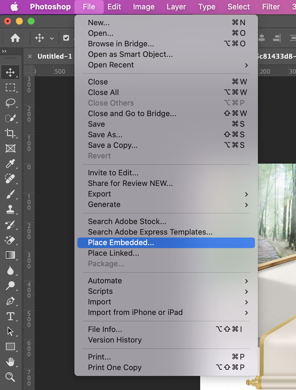Select the Zoom tool

click(11, 377)
